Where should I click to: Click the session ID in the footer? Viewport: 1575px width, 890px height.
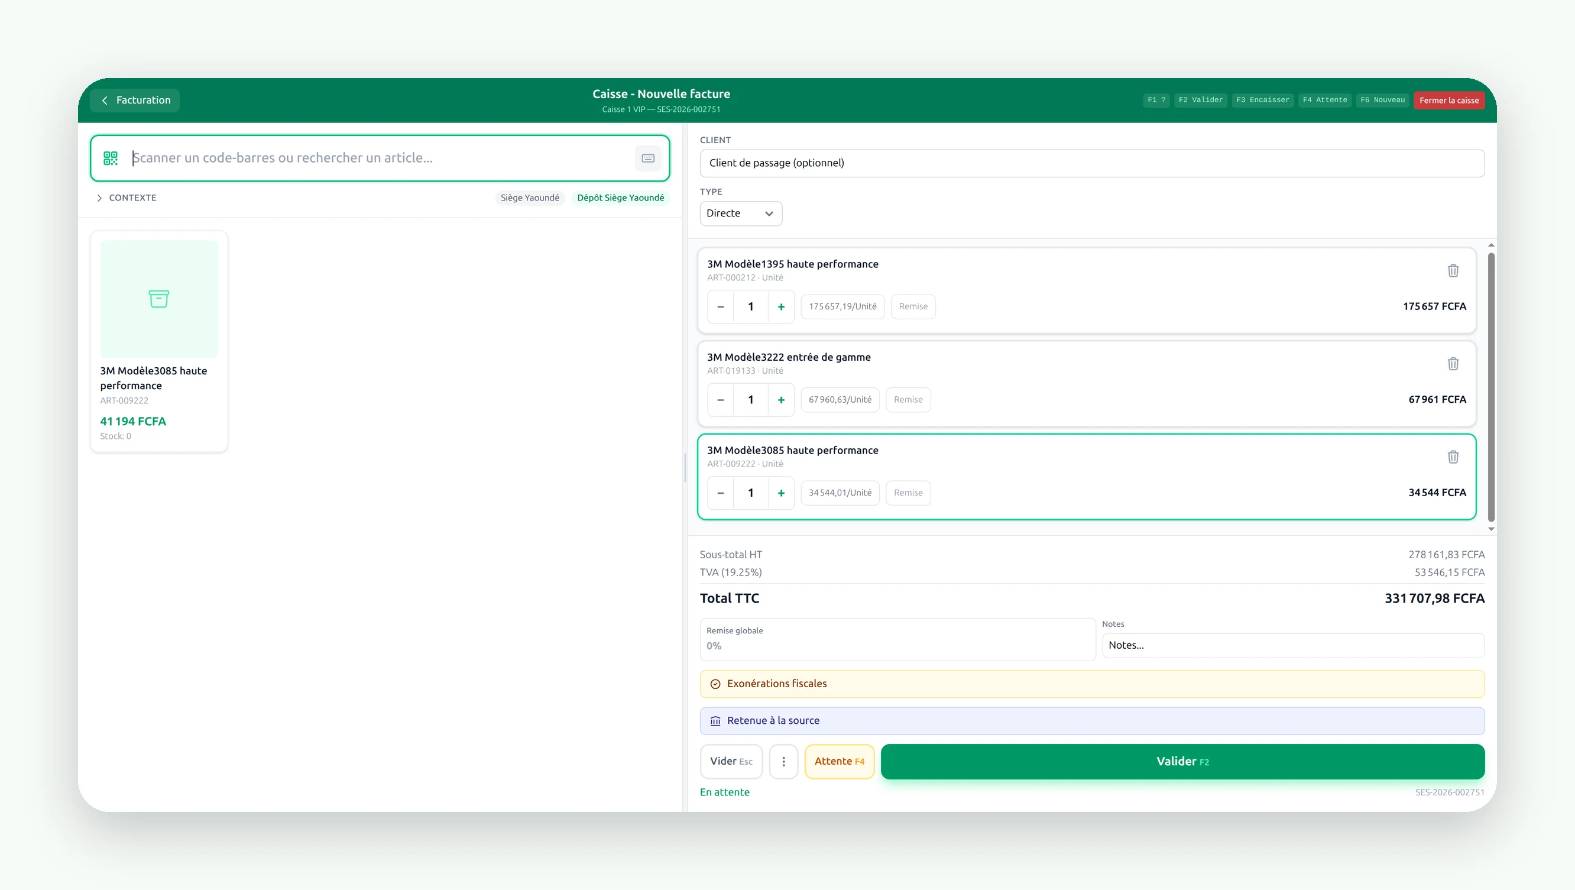point(1449,792)
